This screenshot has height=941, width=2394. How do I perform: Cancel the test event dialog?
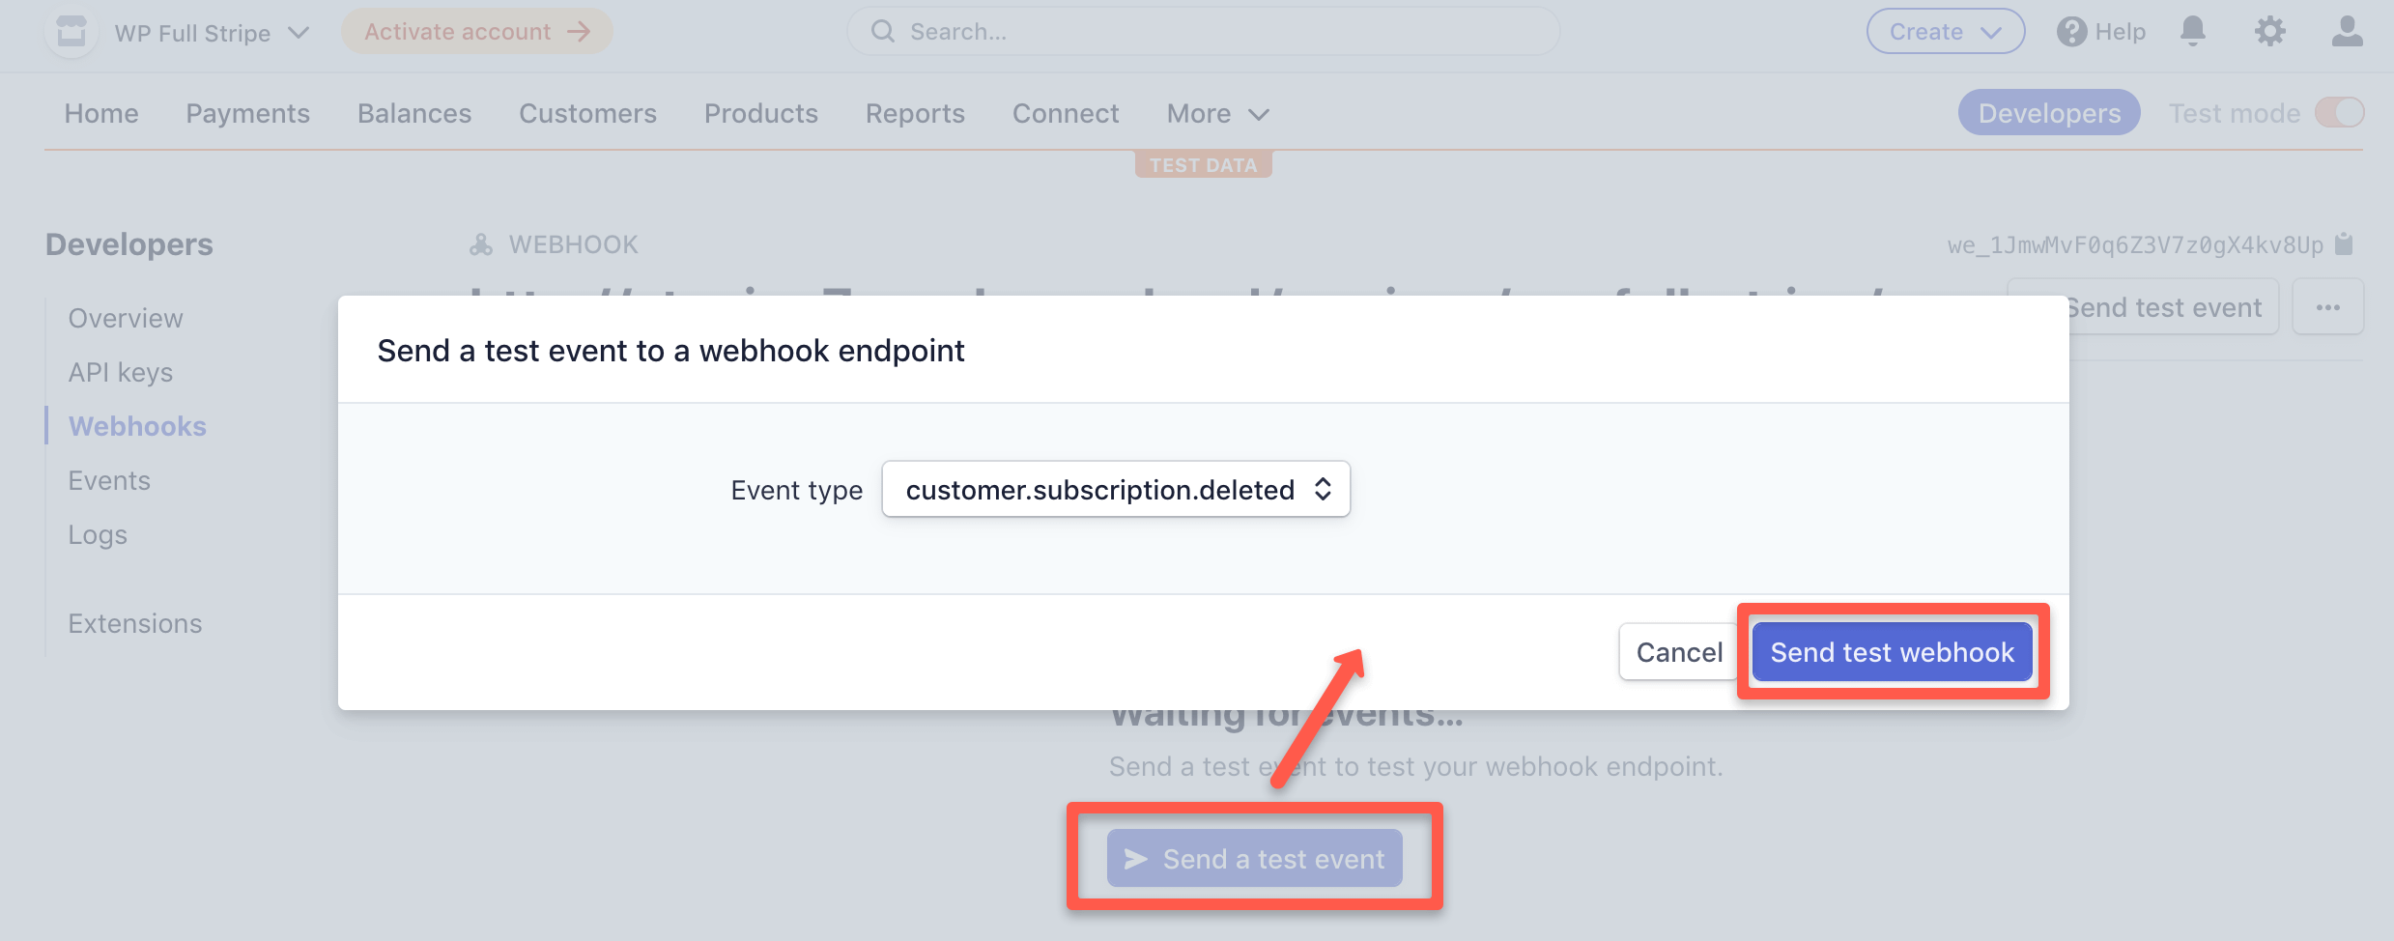click(x=1679, y=652)
